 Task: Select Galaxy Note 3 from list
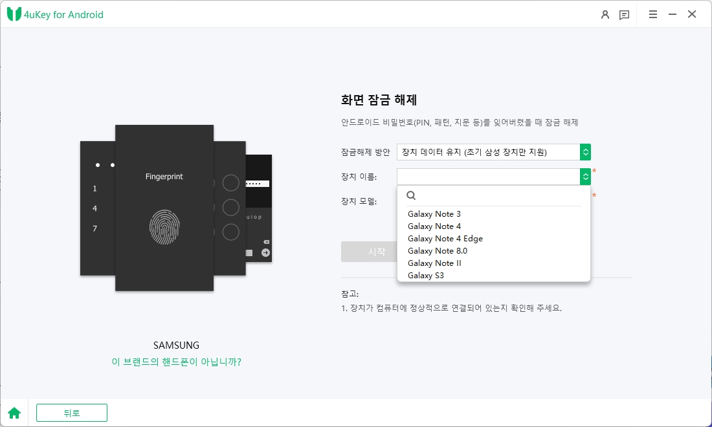[x=434, y=213]
